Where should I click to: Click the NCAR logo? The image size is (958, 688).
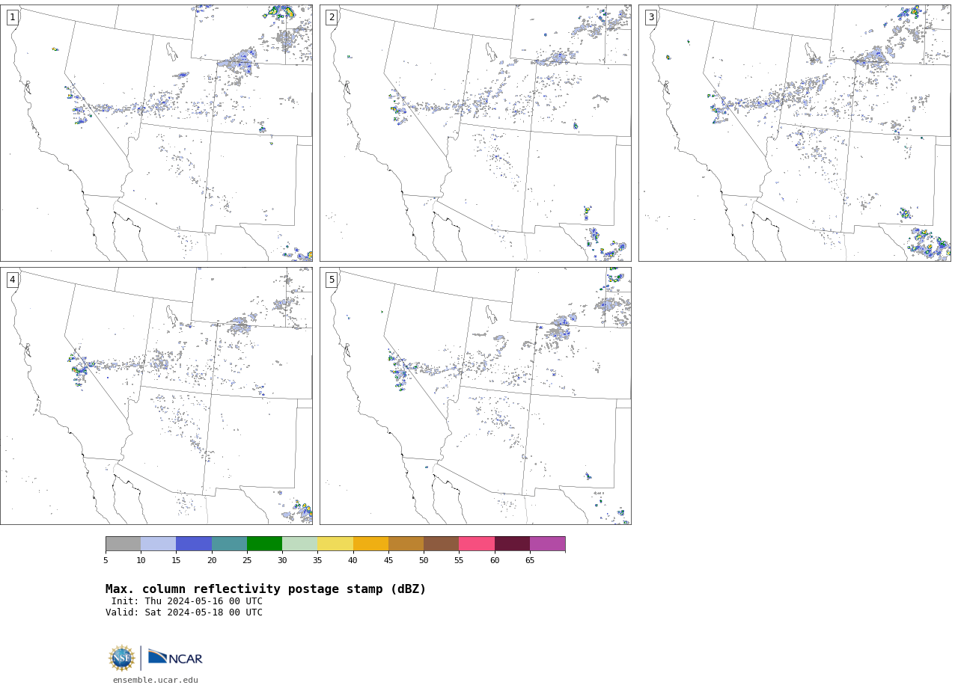tap(175, 657)
